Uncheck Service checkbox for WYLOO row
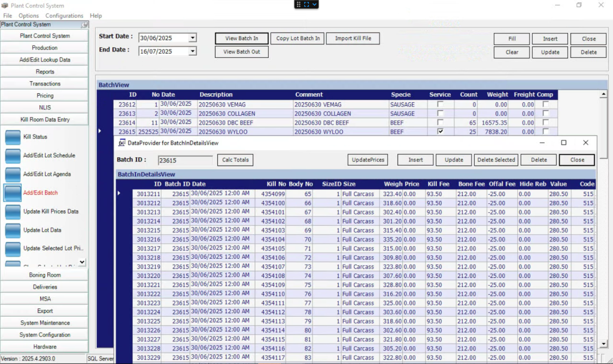 440,131
